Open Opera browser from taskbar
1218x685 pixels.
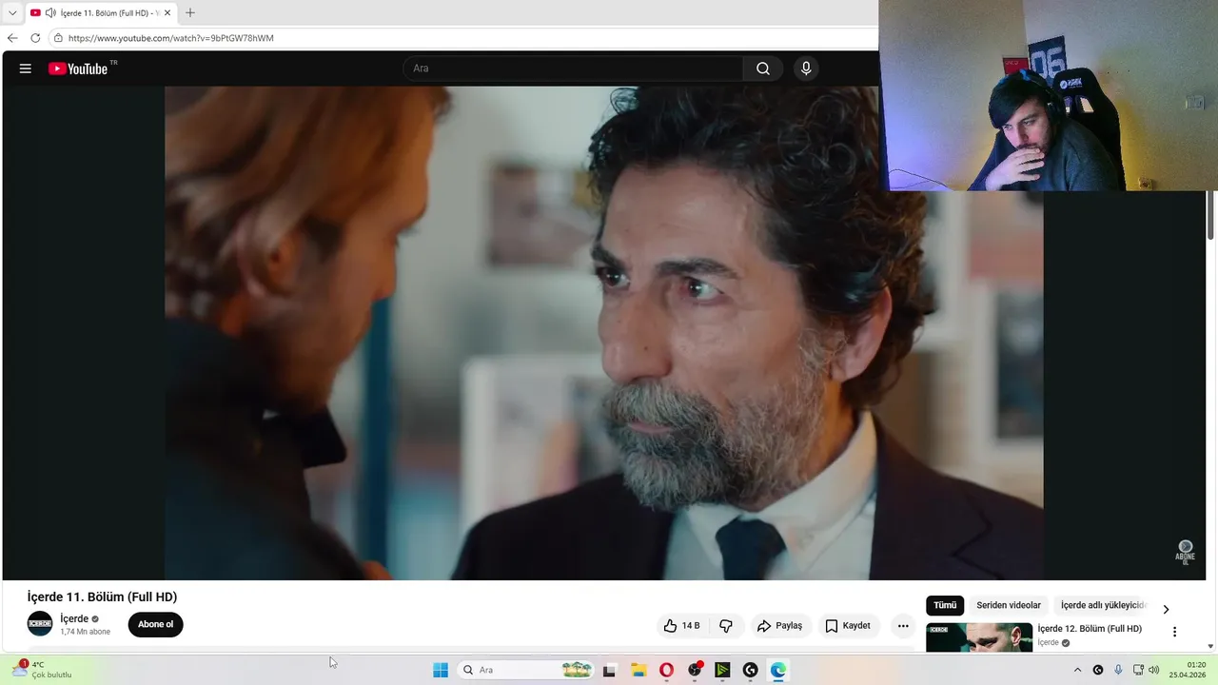[x=666, y=671]
